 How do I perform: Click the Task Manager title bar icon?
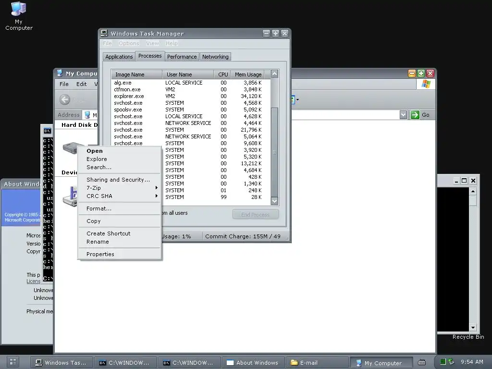coord(104,33)
